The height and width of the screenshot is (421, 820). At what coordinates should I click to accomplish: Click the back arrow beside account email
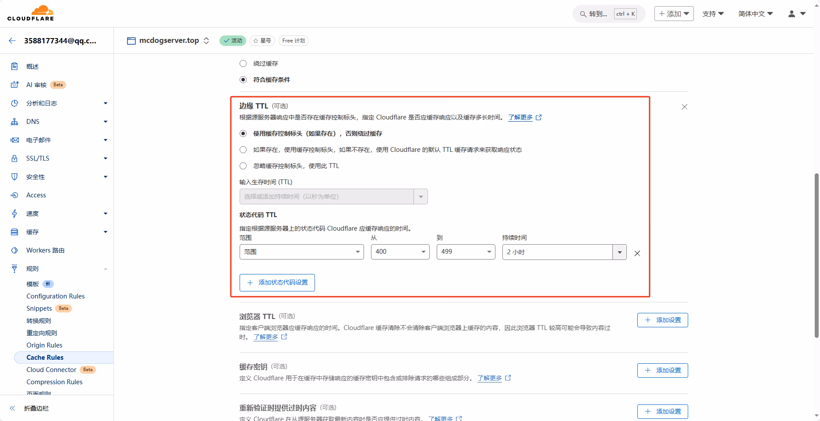[x=12, y=41]
